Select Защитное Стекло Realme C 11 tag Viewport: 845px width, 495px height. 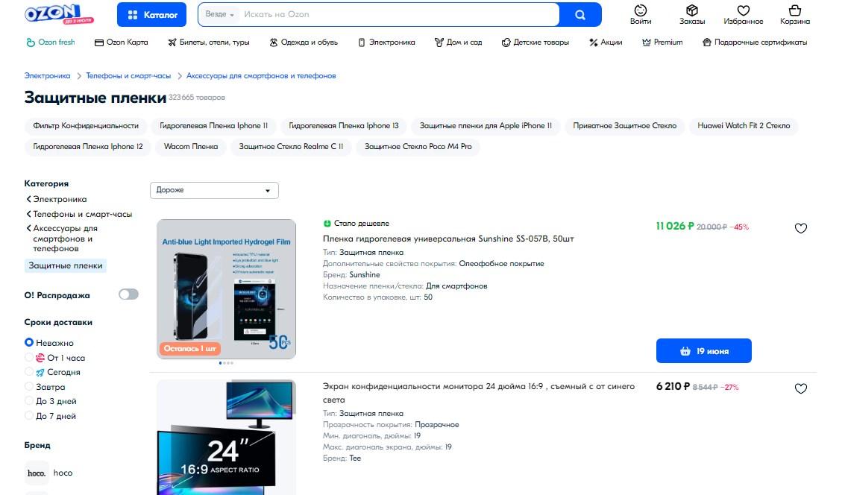click(x=291, y=147)
